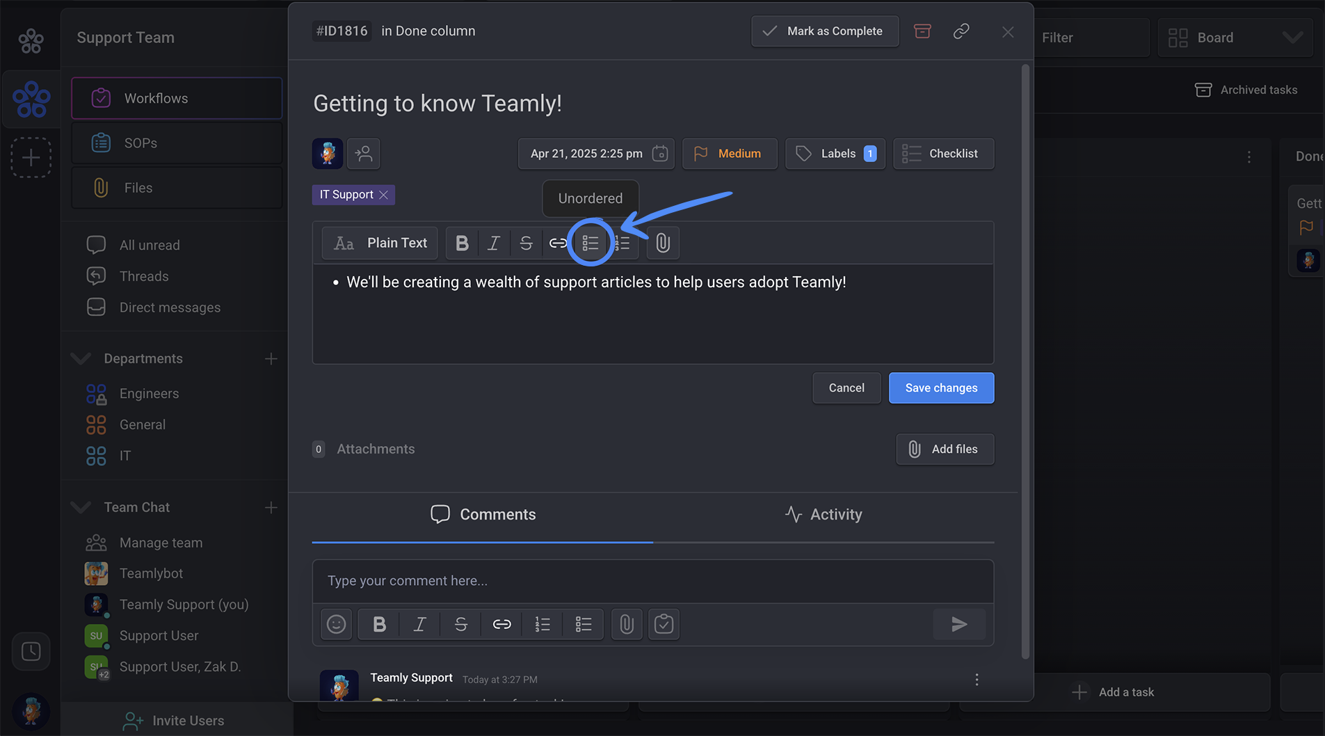Toggle bold in description editor
Viewport: 1325px width, 736px height.
click(462, 243)
